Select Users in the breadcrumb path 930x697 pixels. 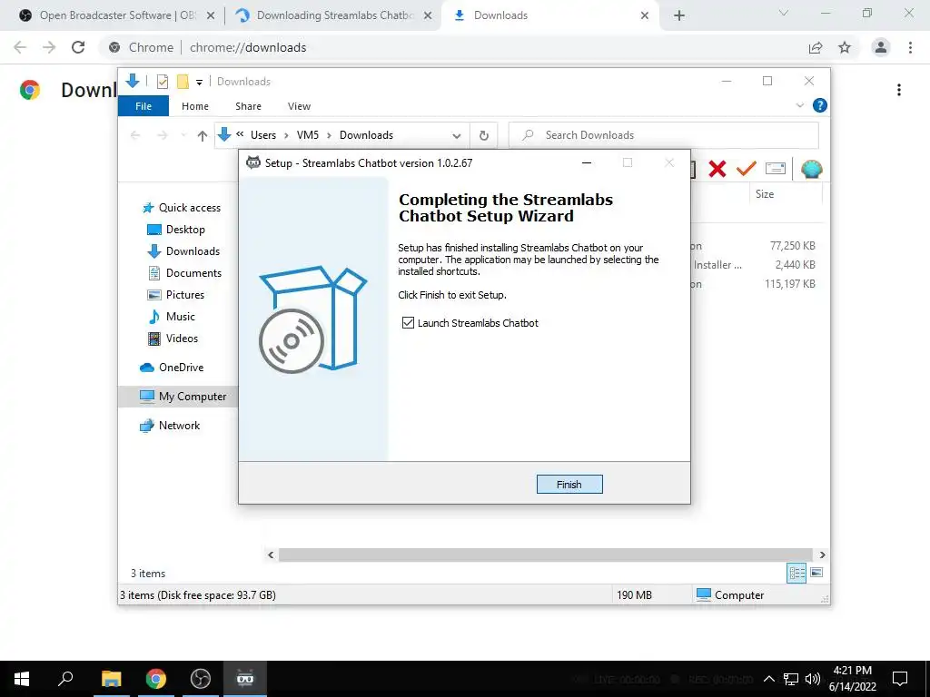263,135
